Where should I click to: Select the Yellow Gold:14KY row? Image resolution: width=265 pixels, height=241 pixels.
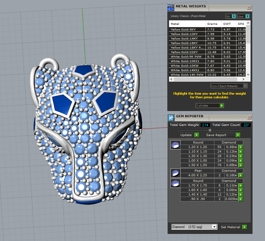point(207,38)
